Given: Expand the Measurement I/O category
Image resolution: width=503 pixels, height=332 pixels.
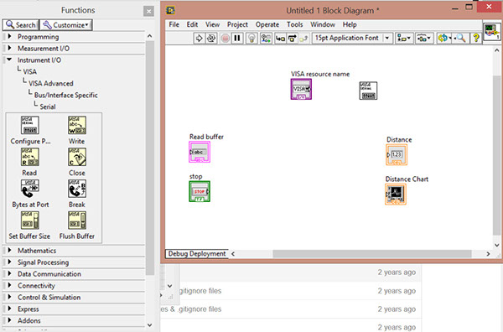Looking at the screenshot, I should pos(9,48).
